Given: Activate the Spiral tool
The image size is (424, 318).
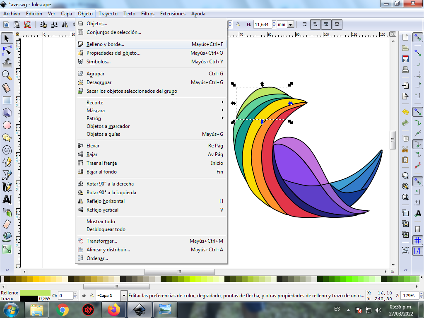Looking at the screenshot, I should pos(7,150).
